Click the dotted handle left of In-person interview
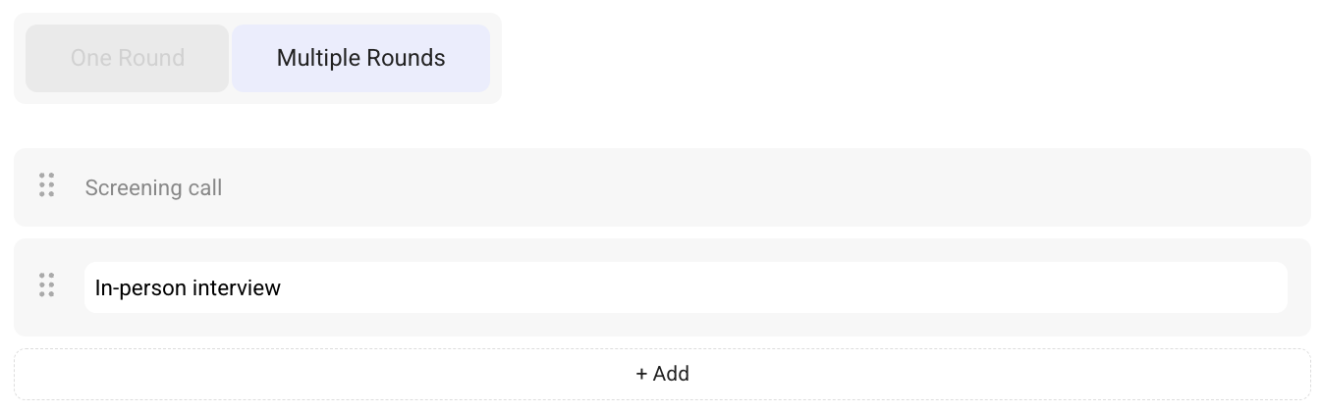This screenshot has height=413, width=1321. click(46, 285)
